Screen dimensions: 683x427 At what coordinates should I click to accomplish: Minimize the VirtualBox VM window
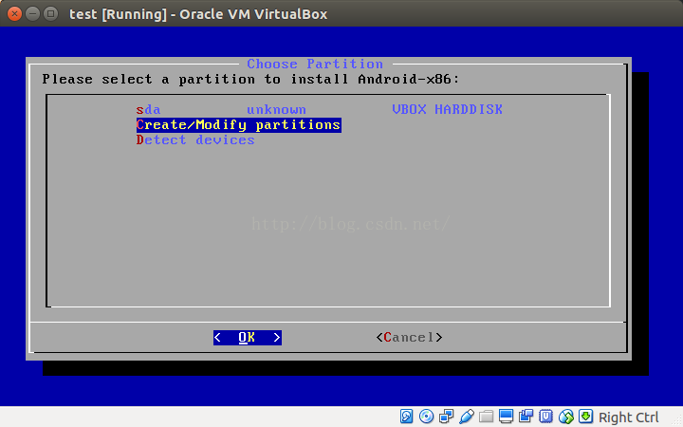point(32,14)
